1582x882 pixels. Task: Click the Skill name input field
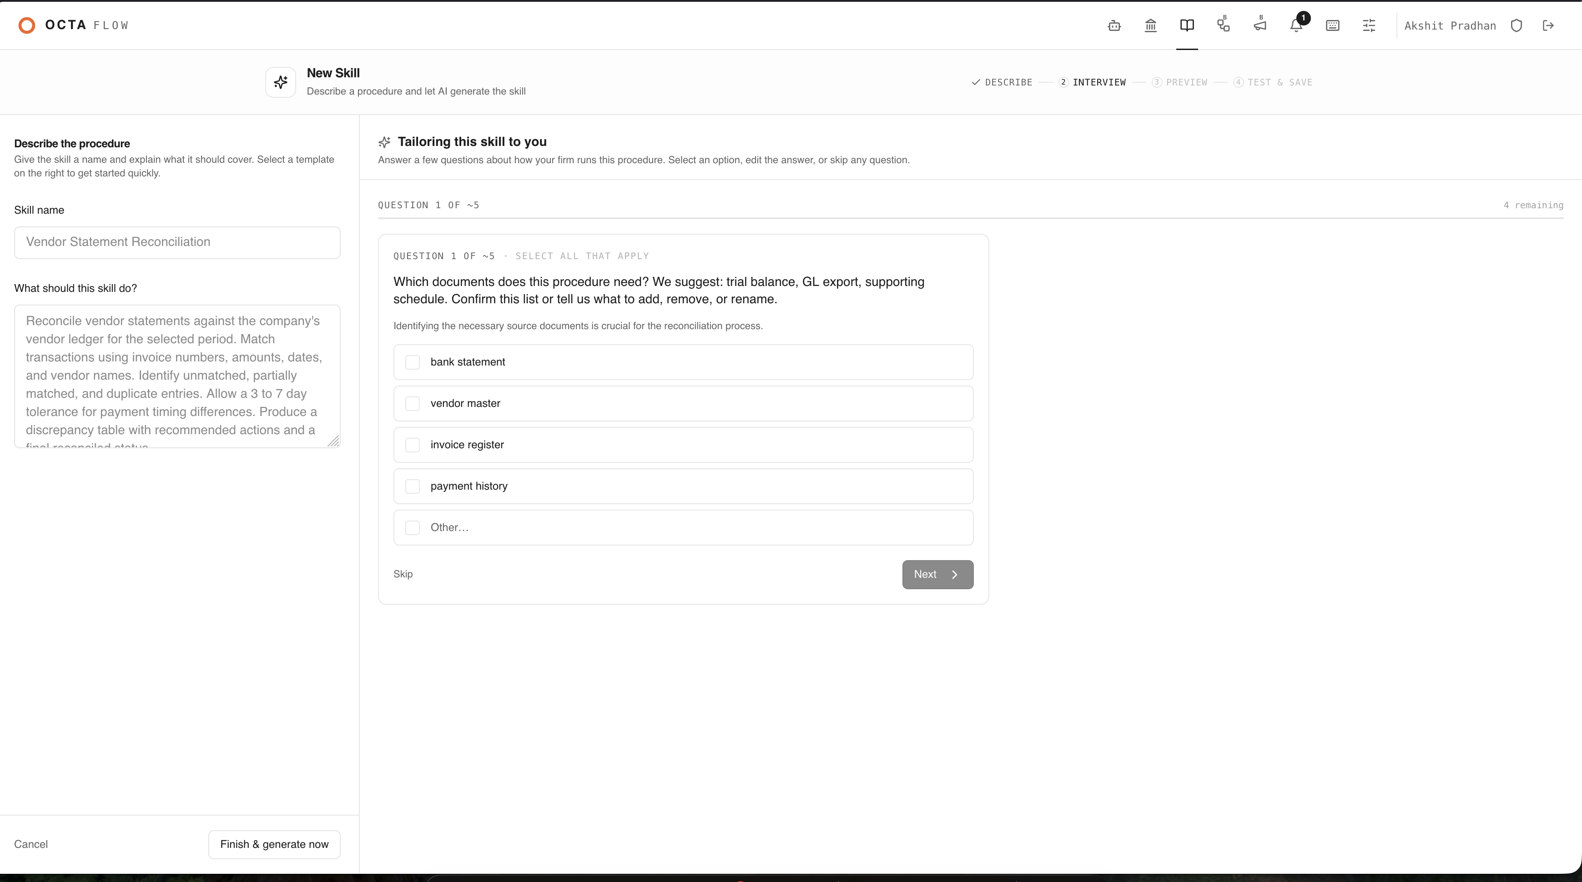[x=177, y=242]
